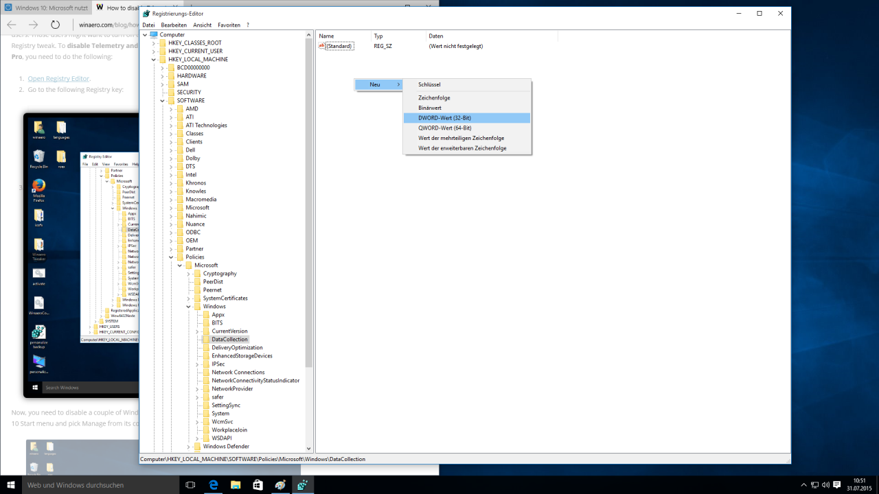Collapse the HKEY_LOCAL_MACHINE key

click(x=153, y=59)
